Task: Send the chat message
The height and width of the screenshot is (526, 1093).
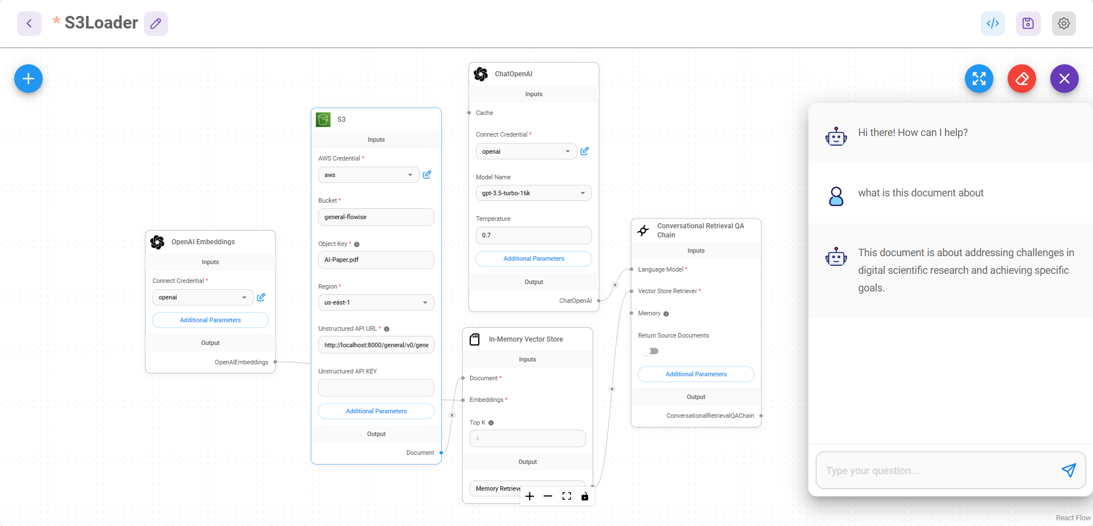Action: point(1068,470)
